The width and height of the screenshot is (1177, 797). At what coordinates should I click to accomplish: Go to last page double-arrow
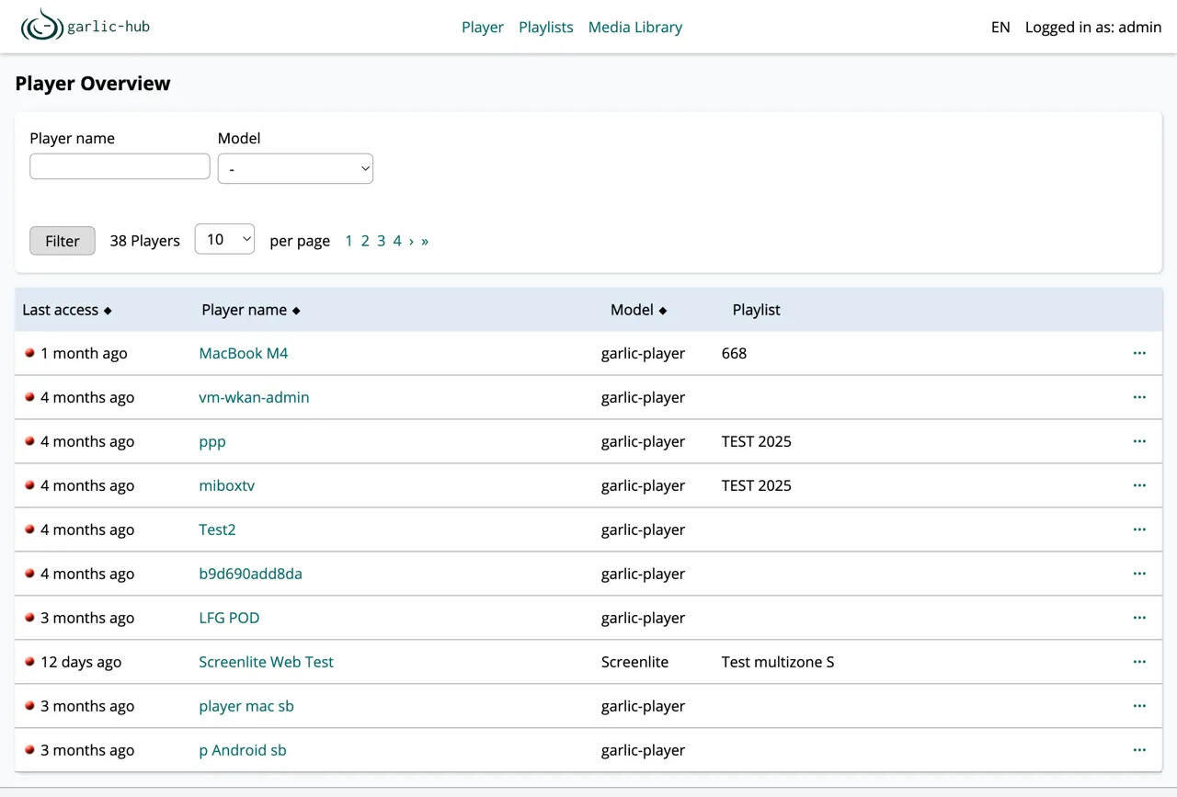pos(425,241)
